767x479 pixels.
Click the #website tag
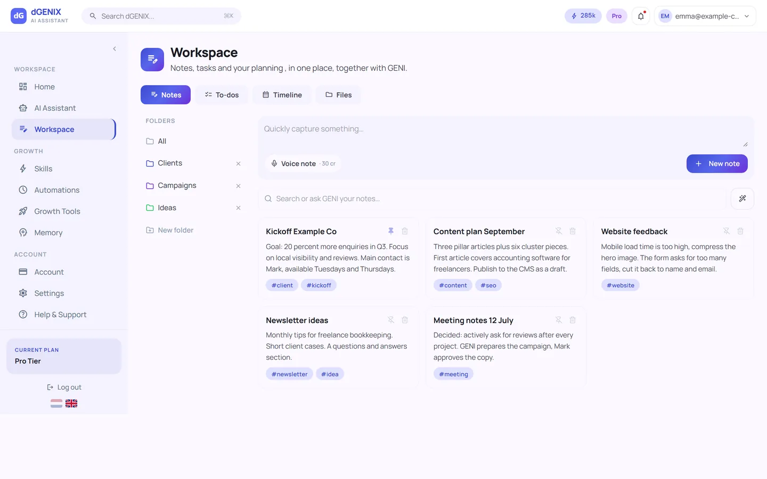click(621, 285)
